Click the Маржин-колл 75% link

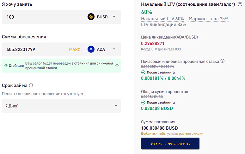pos(208,19)
